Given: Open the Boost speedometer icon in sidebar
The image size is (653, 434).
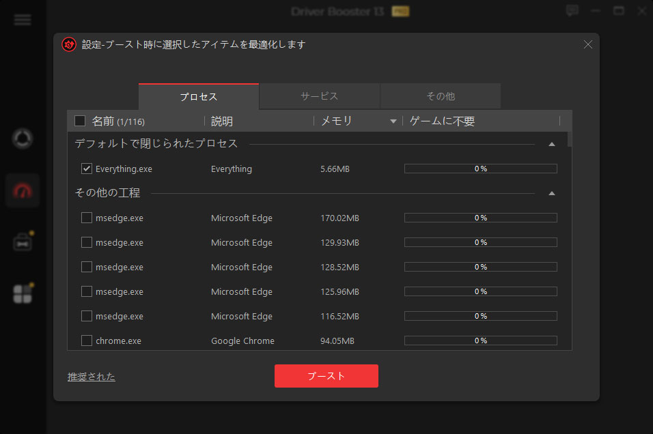Looking at the screenshot, I should coord(23,191).
